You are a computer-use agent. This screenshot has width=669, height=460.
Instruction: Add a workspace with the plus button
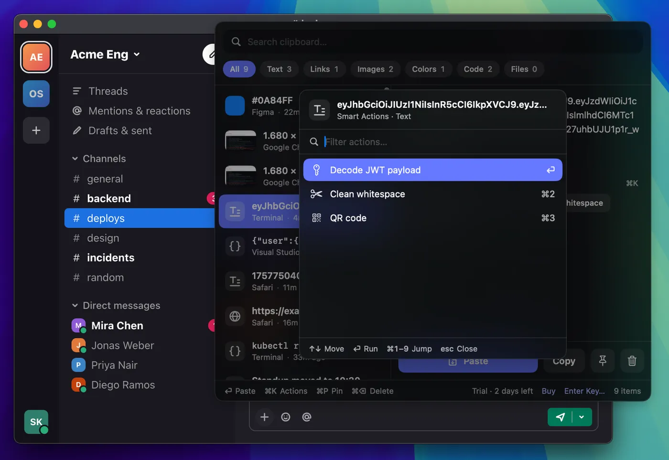(36, 130)
